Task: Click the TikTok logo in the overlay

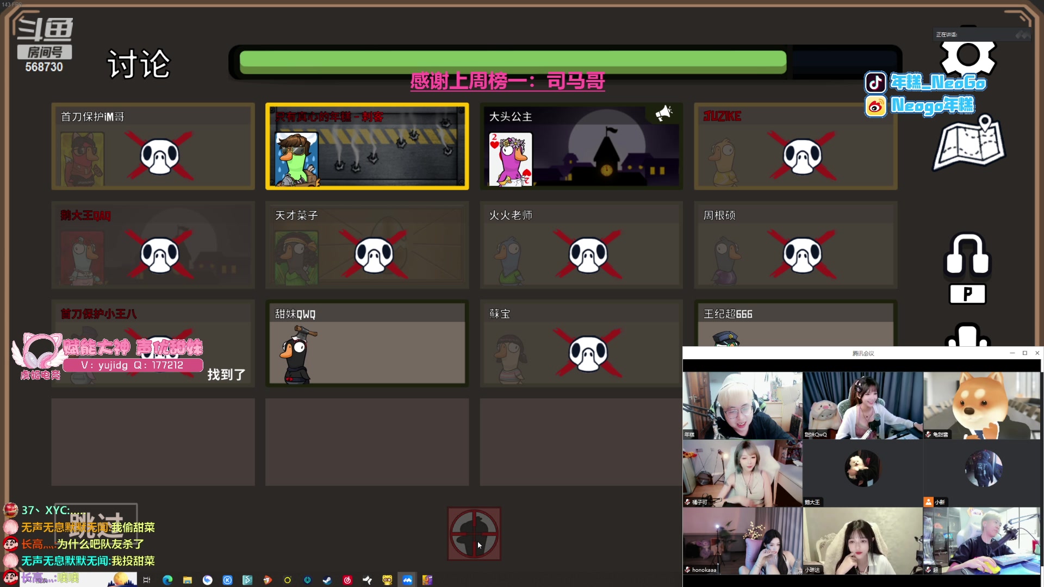Action: (x=875, y=83)
